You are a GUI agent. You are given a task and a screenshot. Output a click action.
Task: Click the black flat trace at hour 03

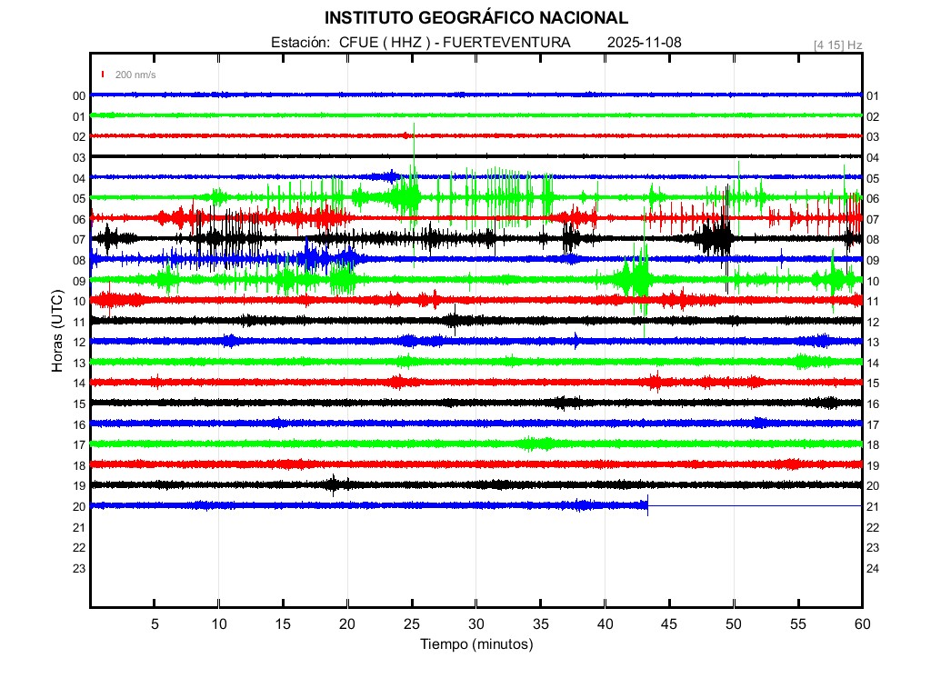coord(476,156)
